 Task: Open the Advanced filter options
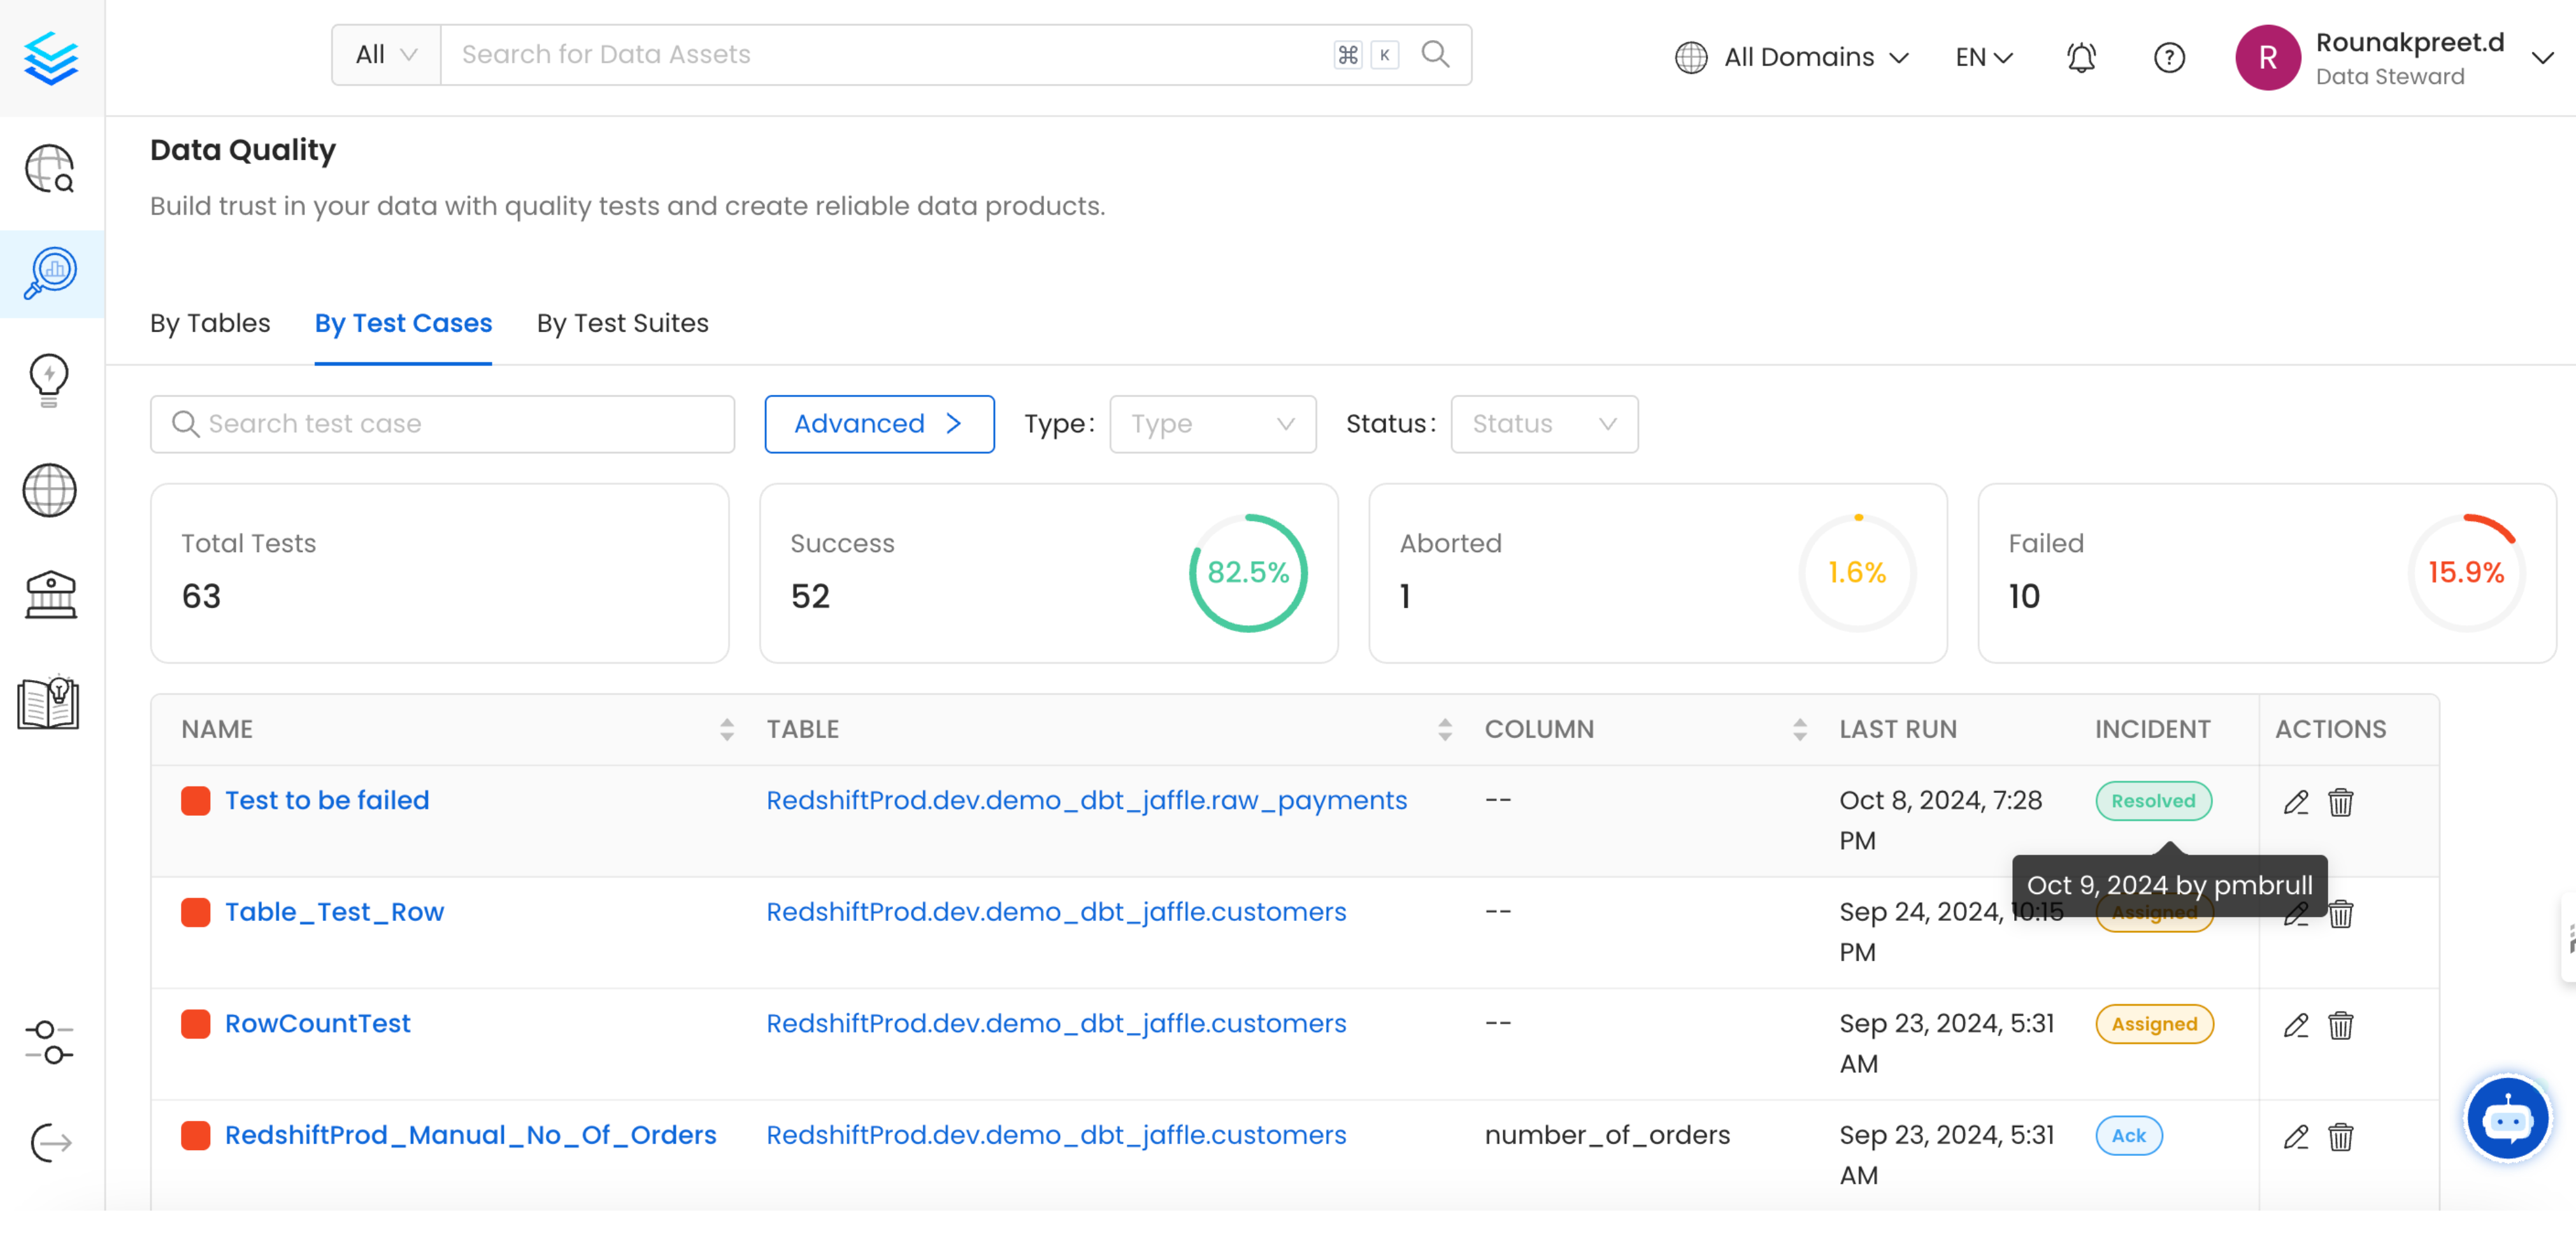click(x=878, y=423)
